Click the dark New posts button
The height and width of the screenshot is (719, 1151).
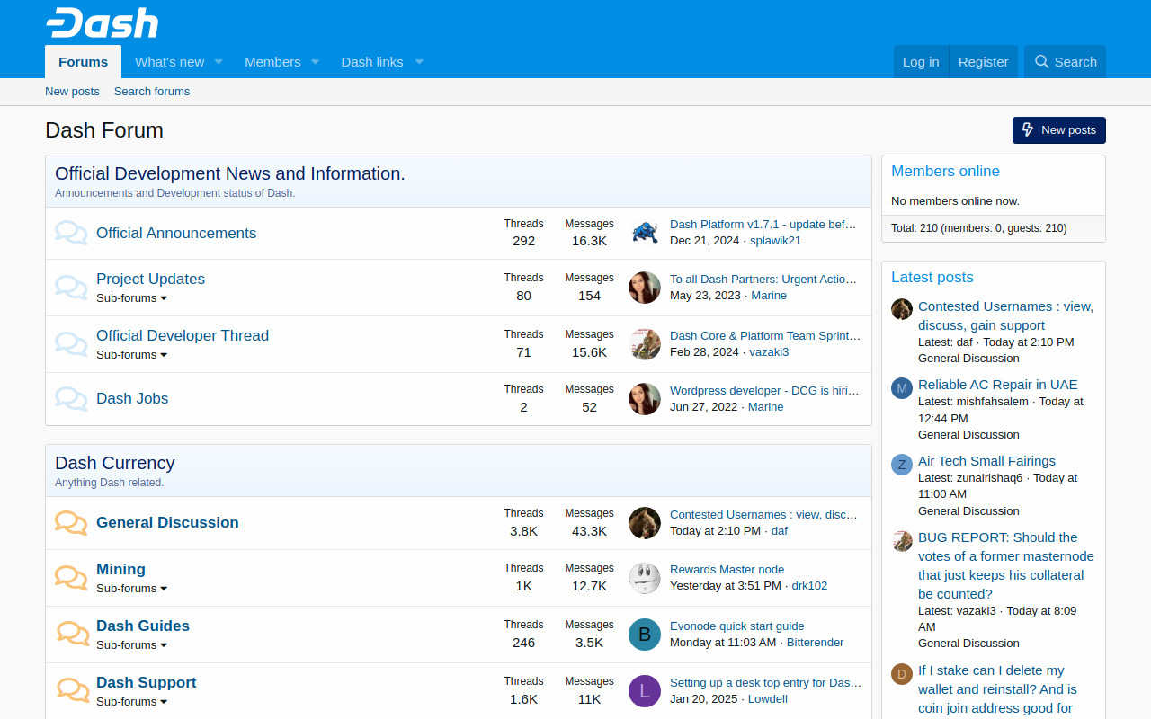1059,130
